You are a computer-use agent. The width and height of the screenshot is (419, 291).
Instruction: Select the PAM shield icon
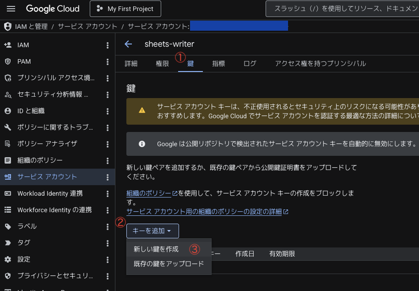8,61
